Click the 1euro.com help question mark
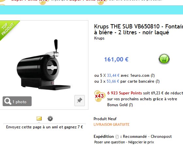 coord(153,75)
